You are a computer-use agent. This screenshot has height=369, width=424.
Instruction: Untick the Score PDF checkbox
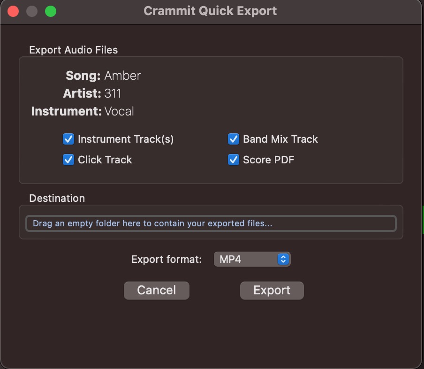coord(234,160)
